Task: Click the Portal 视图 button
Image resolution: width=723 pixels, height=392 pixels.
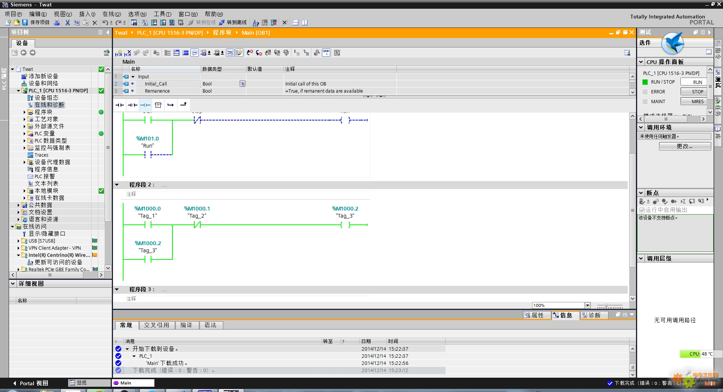Action: tap(31, 383)
